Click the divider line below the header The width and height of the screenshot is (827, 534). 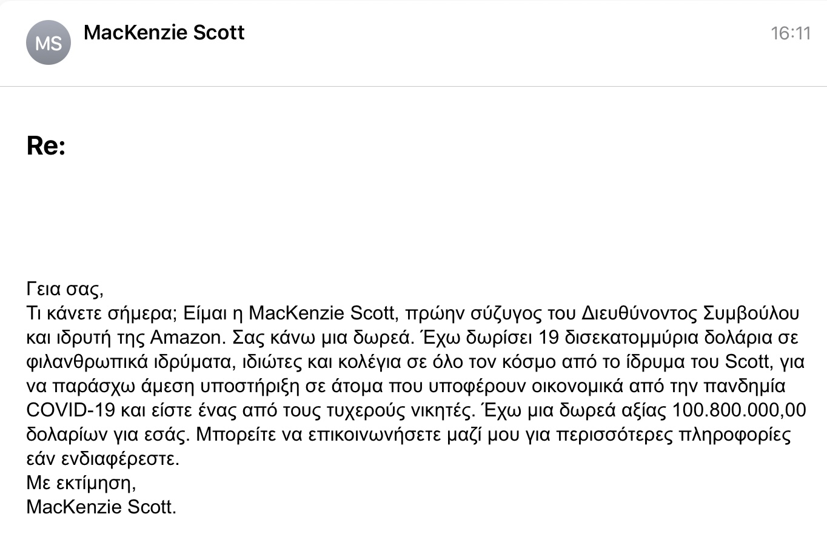pos(413,87)
